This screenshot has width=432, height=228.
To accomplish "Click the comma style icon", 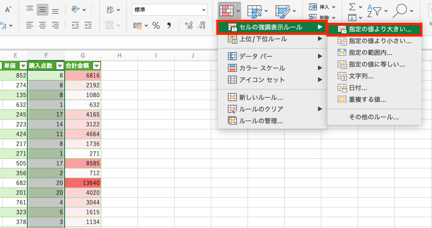I will click(169, 26).
